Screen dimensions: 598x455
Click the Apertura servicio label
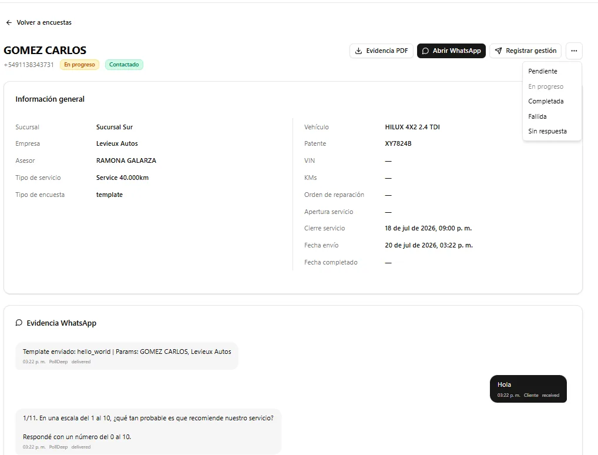coord(329,212)
